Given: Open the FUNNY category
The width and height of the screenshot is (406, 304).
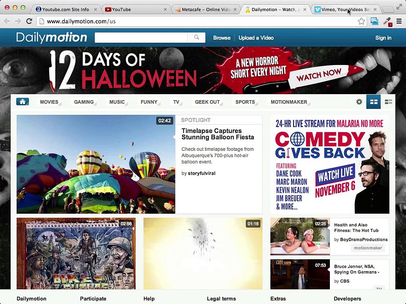Looking at the screenshot, I should click(x=149, y=102).
